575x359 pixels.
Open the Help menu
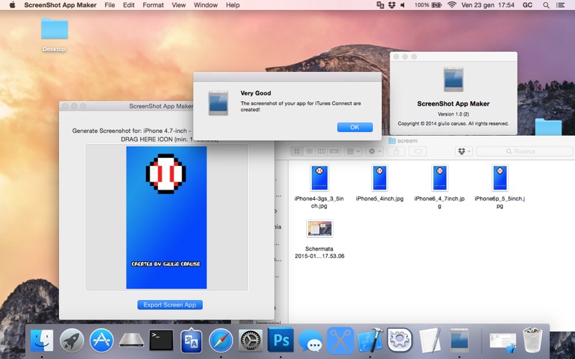click(x=233, y=5)
